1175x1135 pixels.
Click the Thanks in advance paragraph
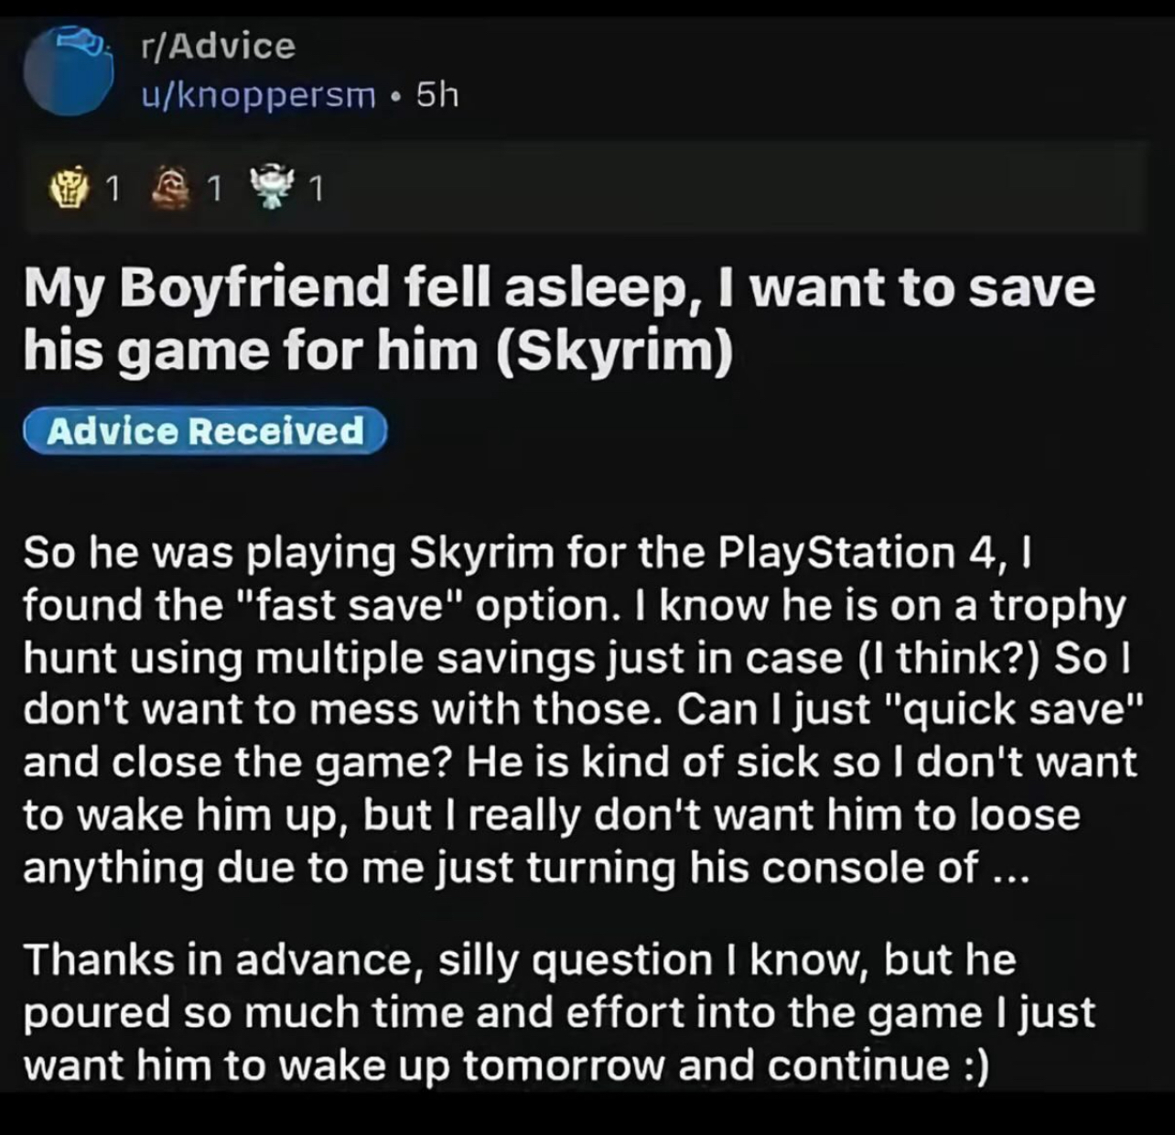tap(558, 1013)
